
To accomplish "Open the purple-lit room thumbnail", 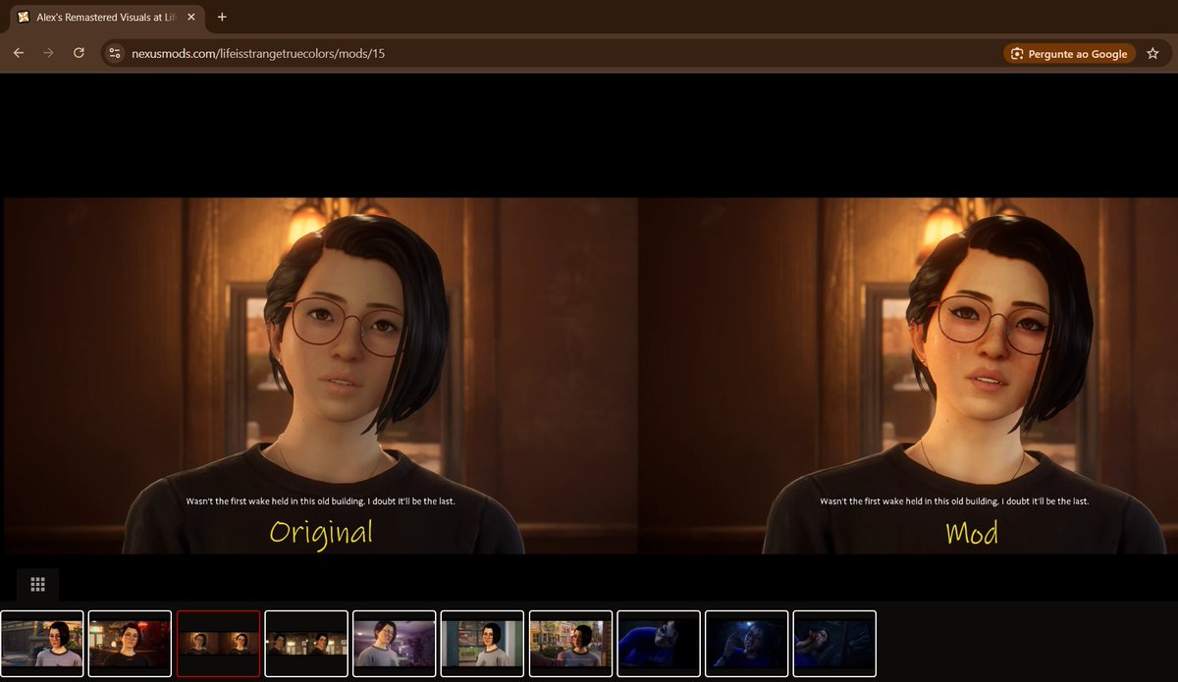I will [x=395, y=644].
